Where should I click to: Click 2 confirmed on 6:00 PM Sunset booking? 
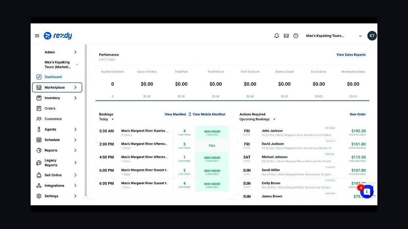click(x=185, y=172)
